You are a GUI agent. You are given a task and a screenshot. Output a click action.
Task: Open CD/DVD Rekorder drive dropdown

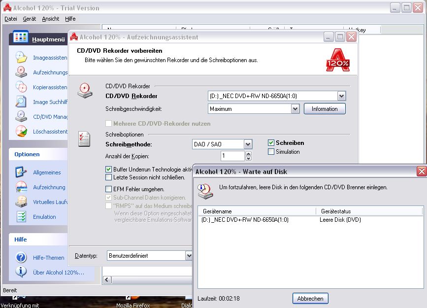[341, 96]
